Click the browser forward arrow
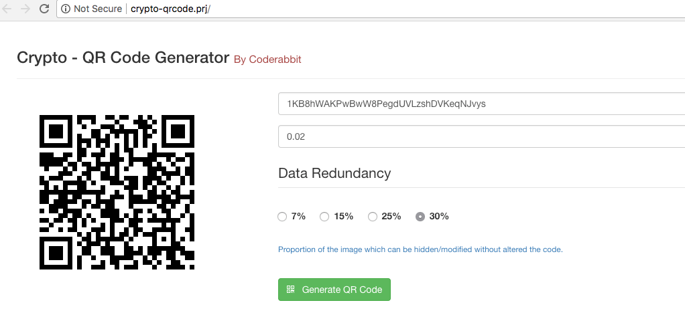Image resolution: width=685 pixels, height=327 pixels. coord(26,9)
